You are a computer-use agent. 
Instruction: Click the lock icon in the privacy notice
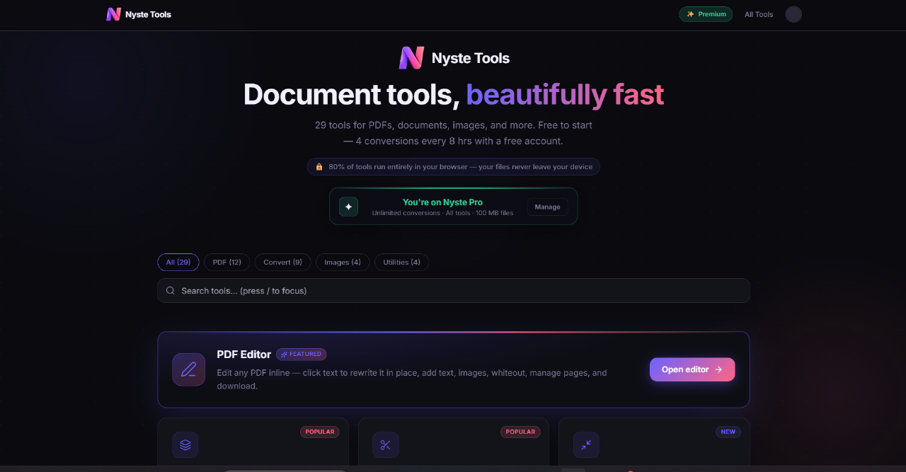(319, 167)
